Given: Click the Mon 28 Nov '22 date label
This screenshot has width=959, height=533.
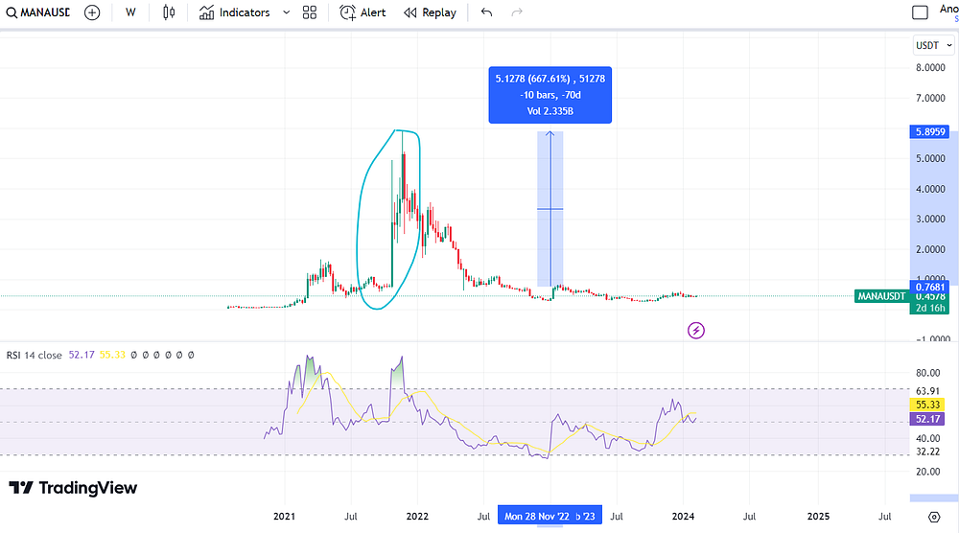Looking at the screenshot, I should 537,517.
